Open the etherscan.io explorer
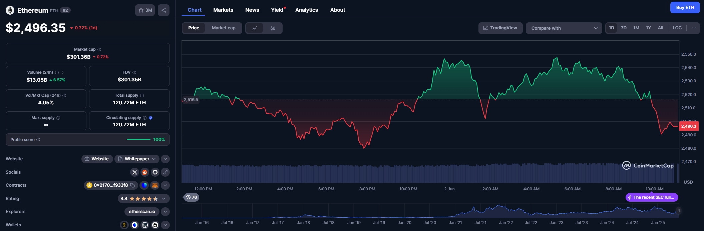 tap(142, 212)
